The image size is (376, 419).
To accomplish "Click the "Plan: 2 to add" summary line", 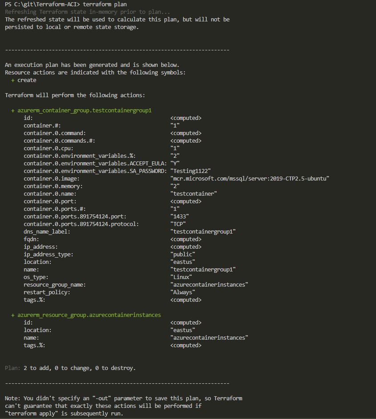I will point(70,368).
